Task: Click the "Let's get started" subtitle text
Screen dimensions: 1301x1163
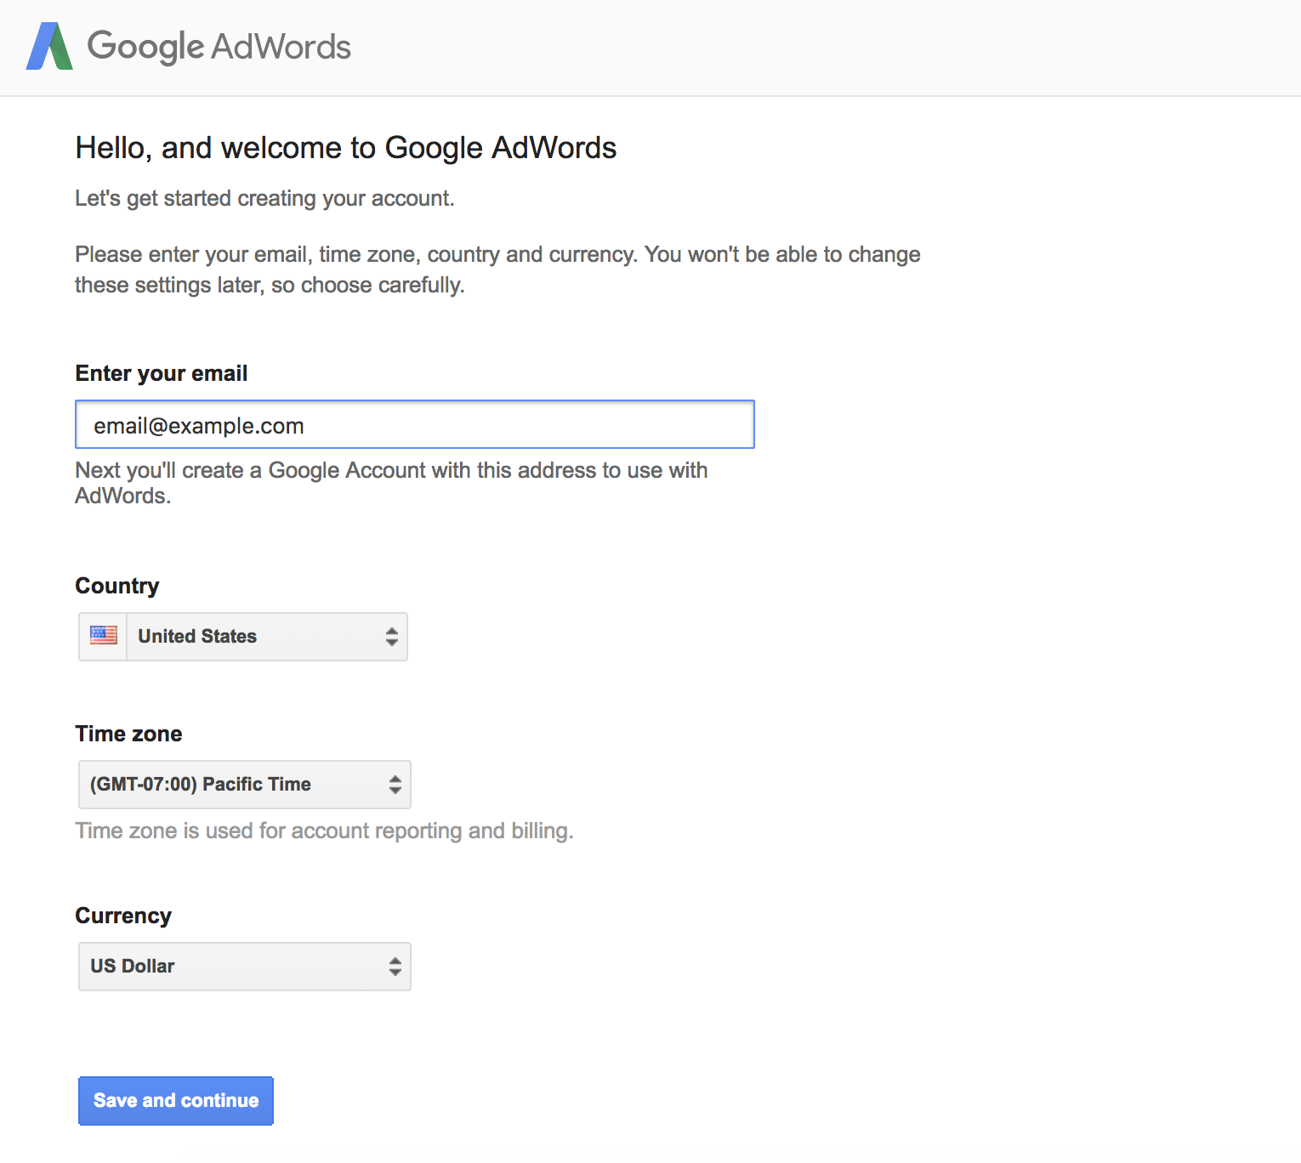Action: [264, 198]
